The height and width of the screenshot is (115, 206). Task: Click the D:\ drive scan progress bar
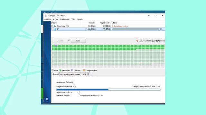(136, 29)
